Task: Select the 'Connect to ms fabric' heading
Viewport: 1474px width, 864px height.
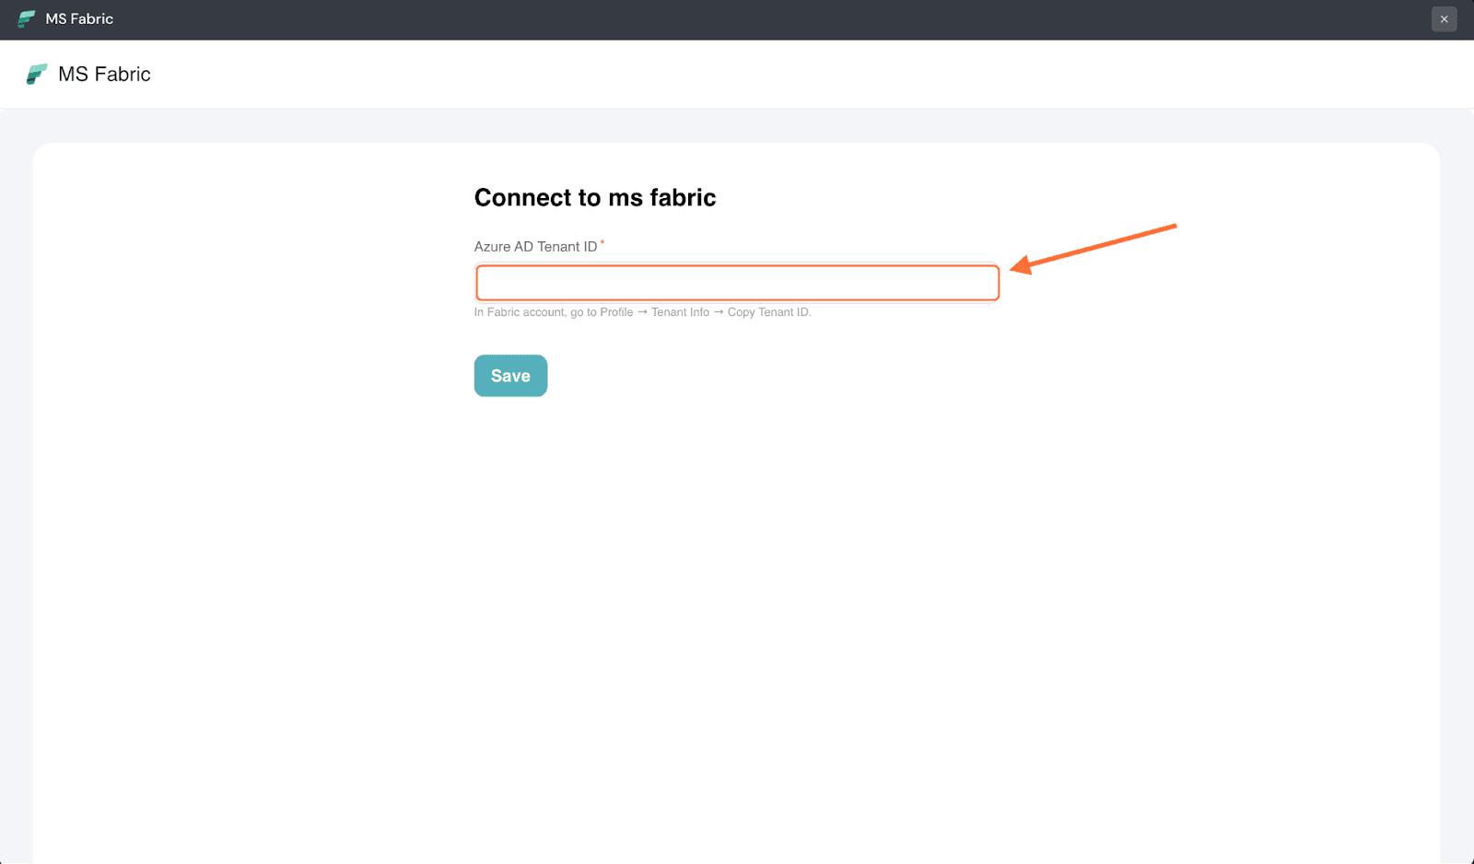Action: click(x=594, y=198)
